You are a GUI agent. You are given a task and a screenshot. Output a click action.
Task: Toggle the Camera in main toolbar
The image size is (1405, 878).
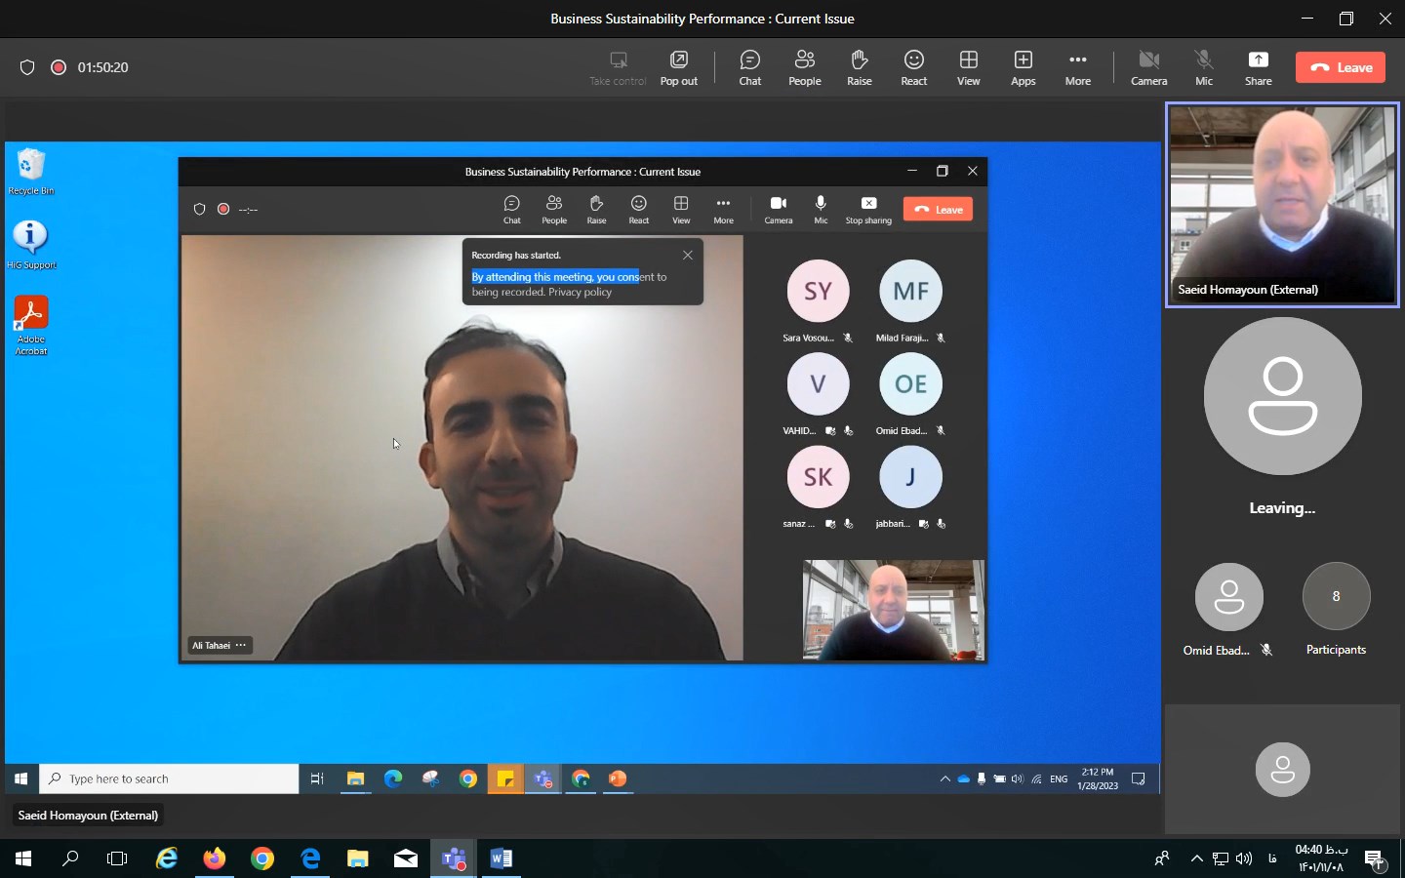point(1148,67)
